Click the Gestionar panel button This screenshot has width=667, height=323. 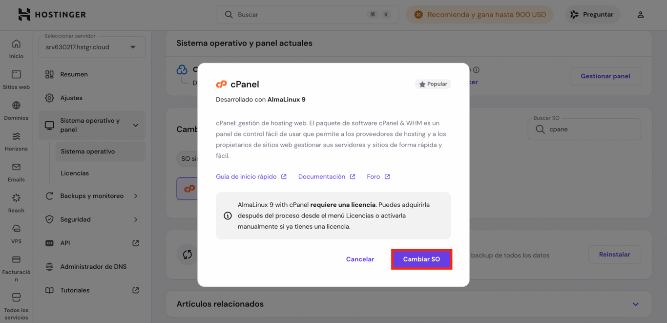tap(605, 76)
